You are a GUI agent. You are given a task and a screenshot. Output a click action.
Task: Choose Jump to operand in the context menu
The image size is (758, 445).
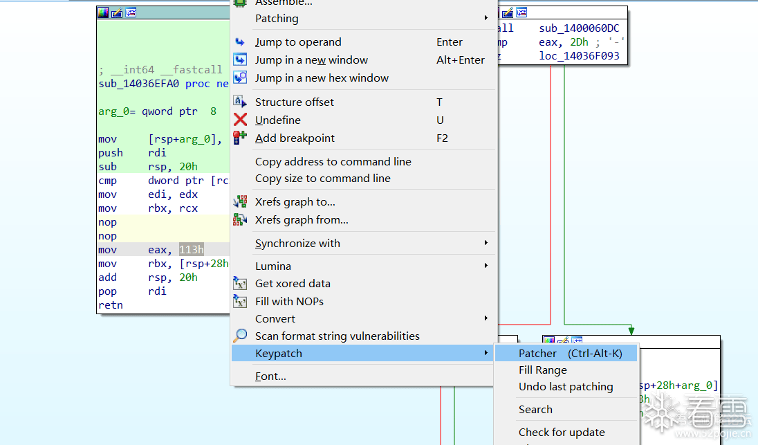[x=364, y=42]
